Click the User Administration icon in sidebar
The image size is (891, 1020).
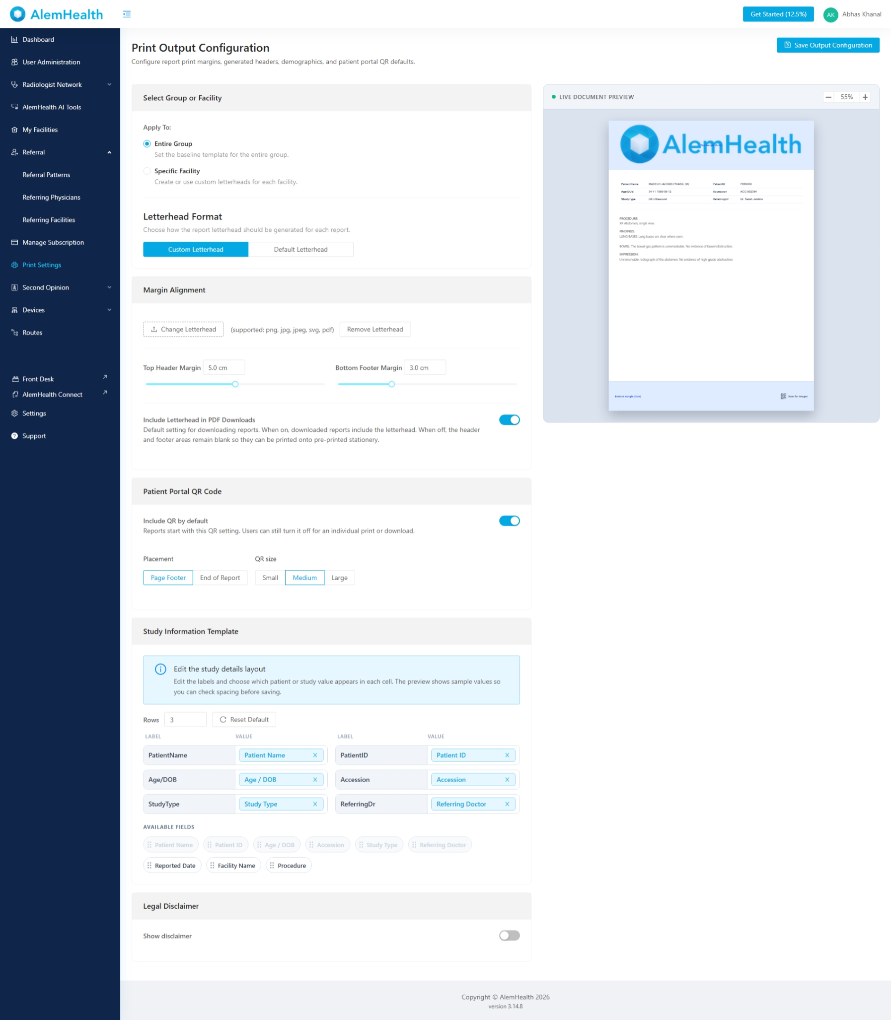coord(14,62)
